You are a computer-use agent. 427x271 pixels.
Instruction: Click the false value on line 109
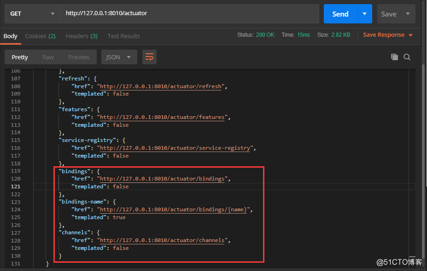click(121, 94)
